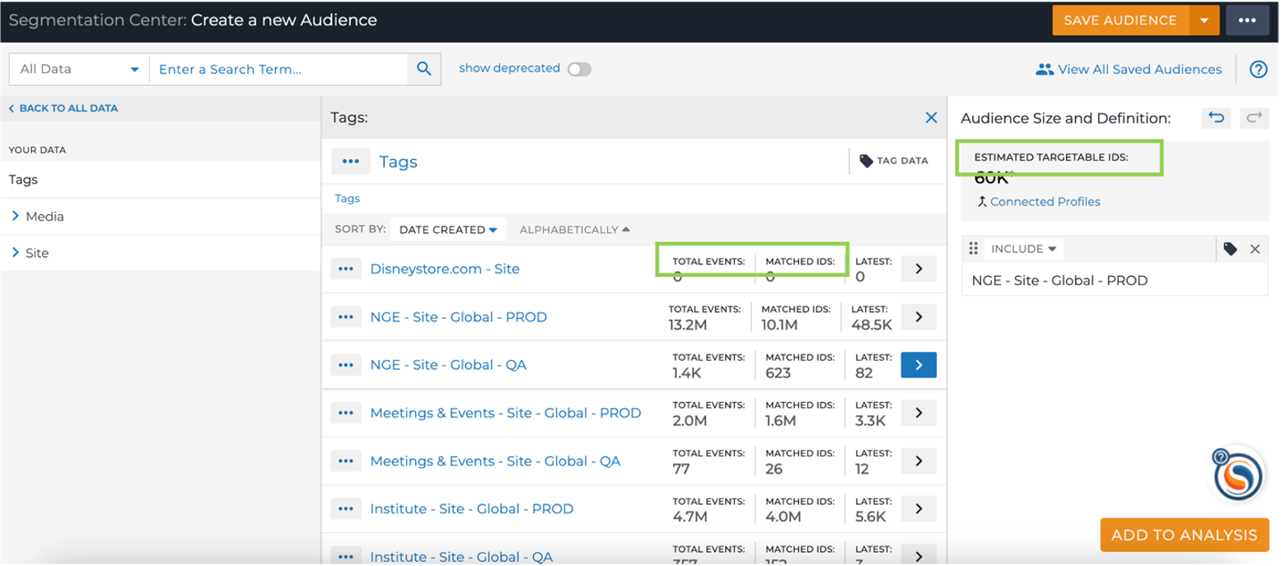
Task: Open ellipsis for Meetings & Events - Site - Global - QA
Action: (x=346, y=461)
